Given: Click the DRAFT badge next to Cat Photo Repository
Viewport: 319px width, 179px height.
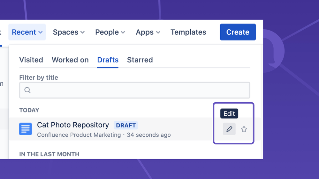Looking at the screenshot, I should [x=126, y=125].
